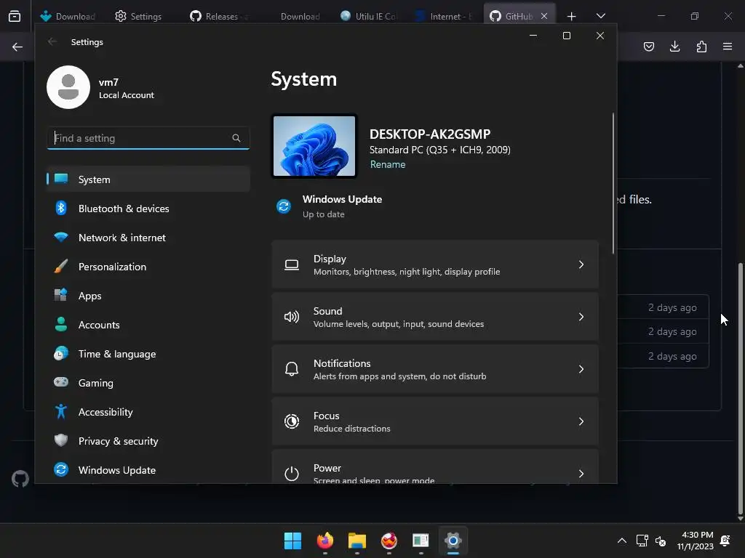Click the Rename link under PC name

pyautogui.click(x=388, y=165)
